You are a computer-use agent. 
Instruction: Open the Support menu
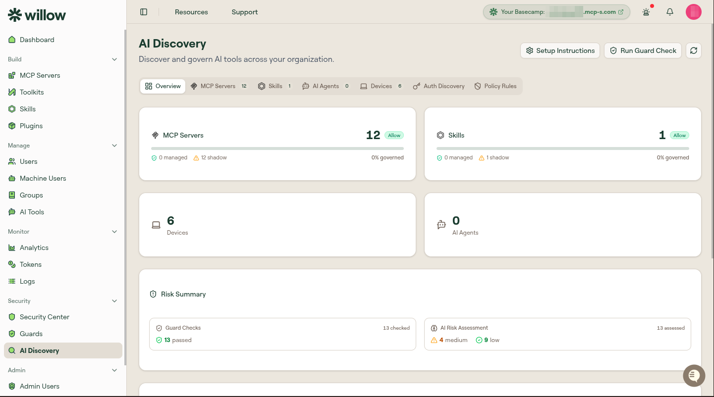[245, 12]
